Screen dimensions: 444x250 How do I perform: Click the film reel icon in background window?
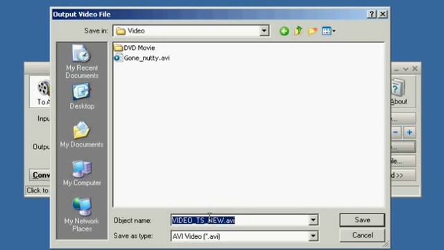44,88
